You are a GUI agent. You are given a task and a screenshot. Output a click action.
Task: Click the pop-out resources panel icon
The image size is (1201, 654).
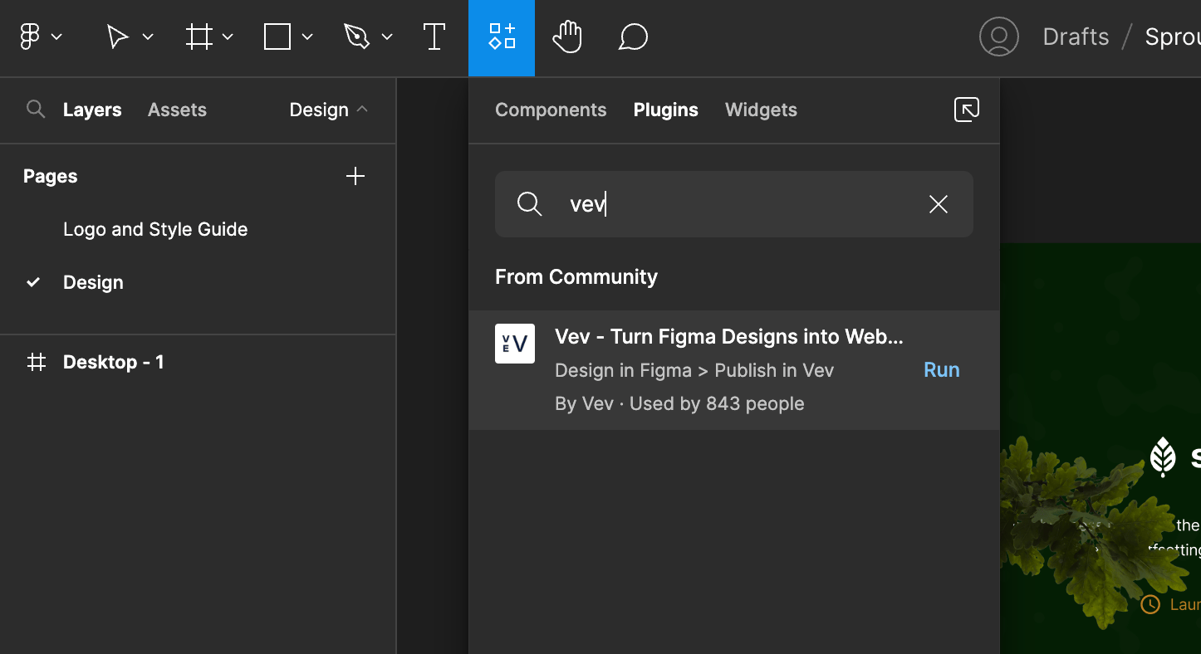[967, 110]
